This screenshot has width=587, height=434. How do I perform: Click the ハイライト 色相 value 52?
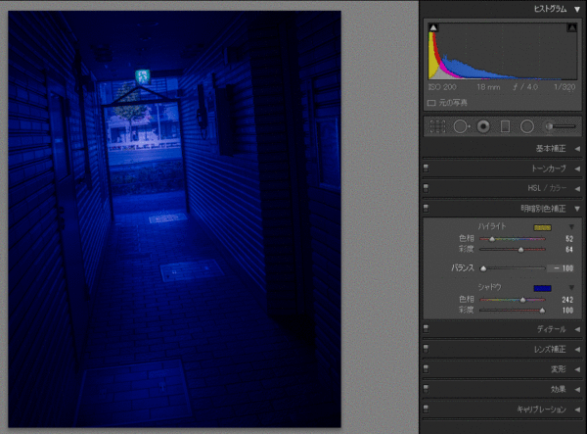(x=569, y=239)
